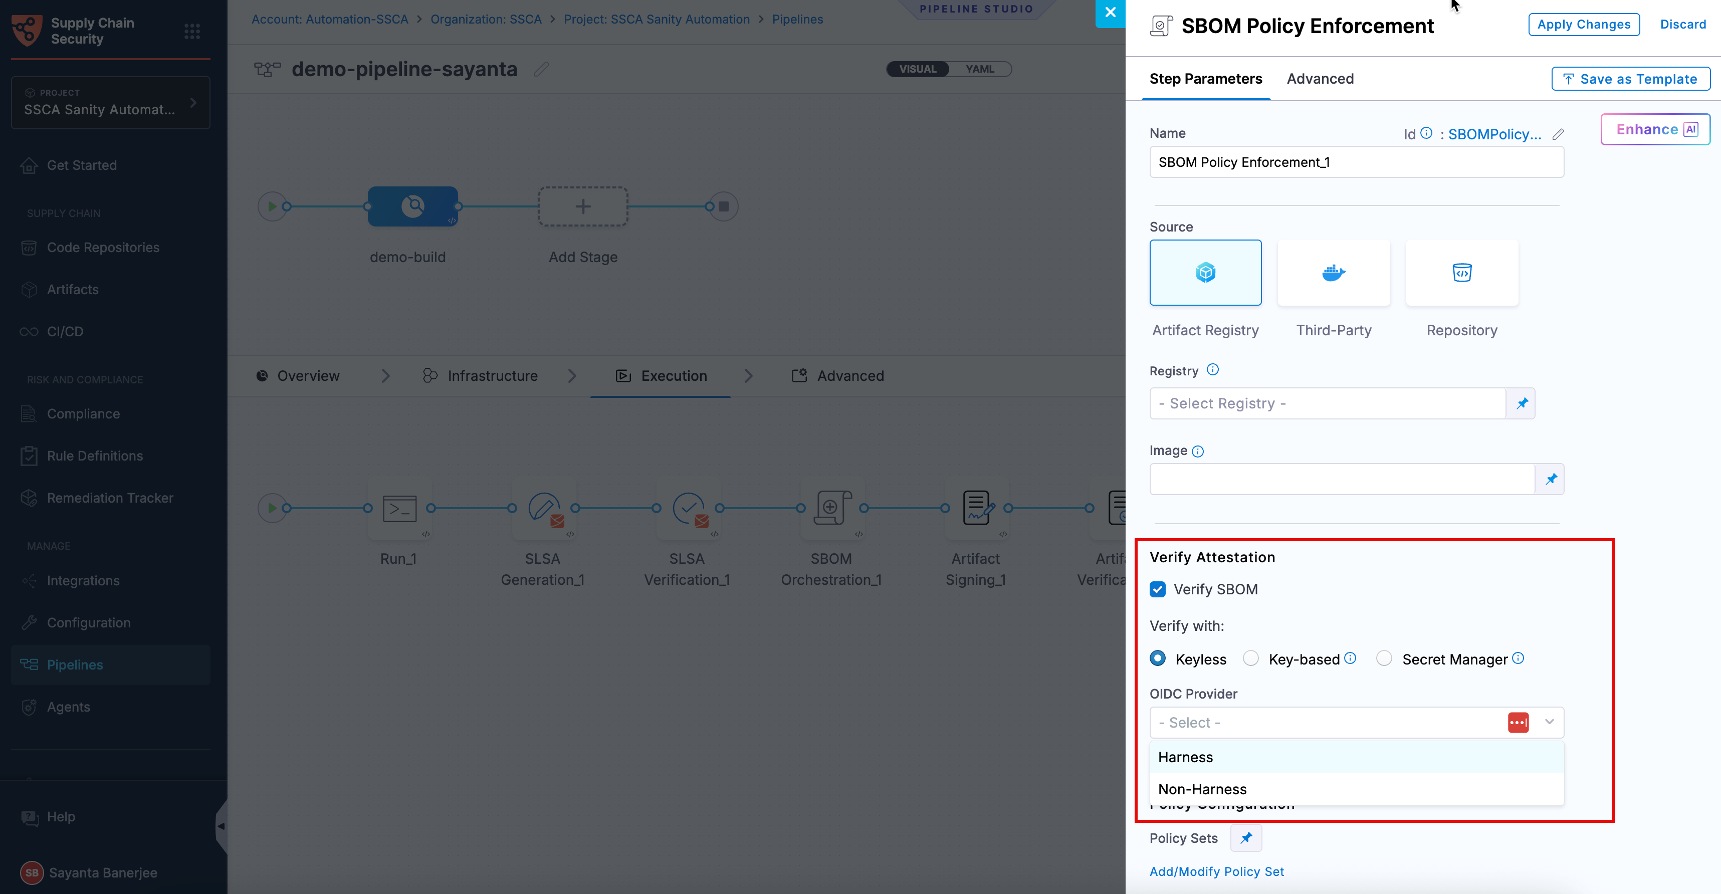1721x894 pixels.
Task: Click the Secret Manager info icon
Action: (1518, 658)
